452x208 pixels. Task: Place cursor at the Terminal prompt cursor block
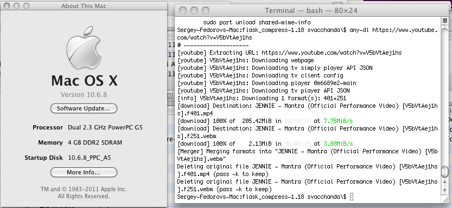pos(352,197)
